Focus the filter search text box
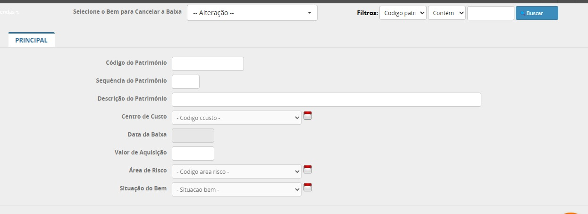 pos(490,13)
